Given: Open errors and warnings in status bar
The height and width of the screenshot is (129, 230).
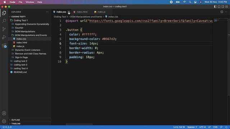Looking at the screenshot, I should 7,127.
